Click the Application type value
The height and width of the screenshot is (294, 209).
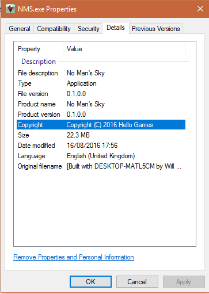click(x=82, y=83)
